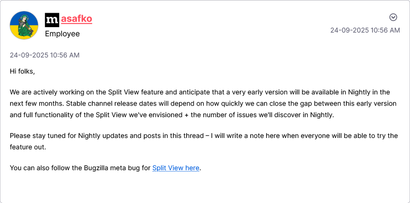Image resolution: width=410 pixels, height=203 pixels.
Task: Open the post options dropdown chevron
Action: pyautogui.click(x=393, y=17)
